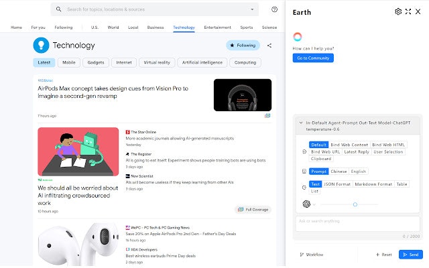
Task: Click XDA Developers source icon
Action: (127, 249)
